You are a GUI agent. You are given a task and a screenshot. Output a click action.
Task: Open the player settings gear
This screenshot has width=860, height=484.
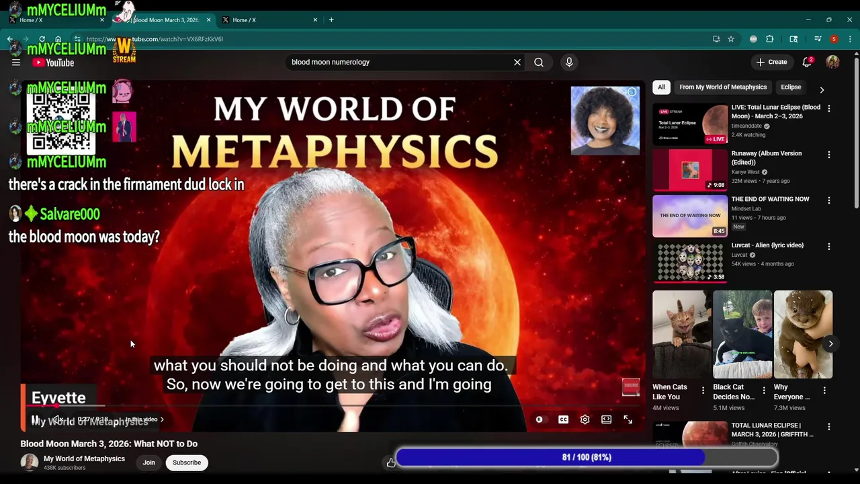[x=585, y=419]
